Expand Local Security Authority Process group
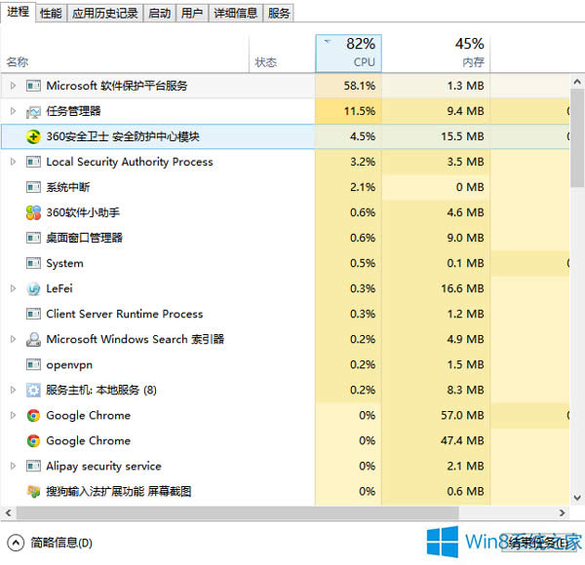The width and height of the screenshot is (585, 565). click(x=13, y=162)
